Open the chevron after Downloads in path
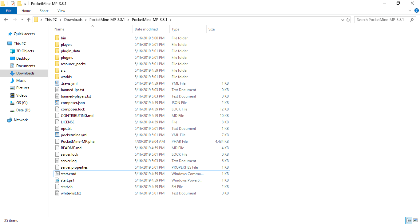420x224 pixels. 86,20
